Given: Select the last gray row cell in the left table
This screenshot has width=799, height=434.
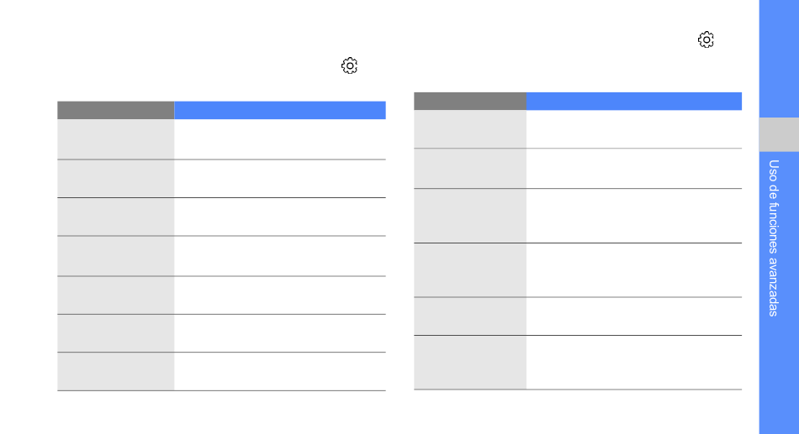Looking at the screenshot, I should tap(116, 372).
